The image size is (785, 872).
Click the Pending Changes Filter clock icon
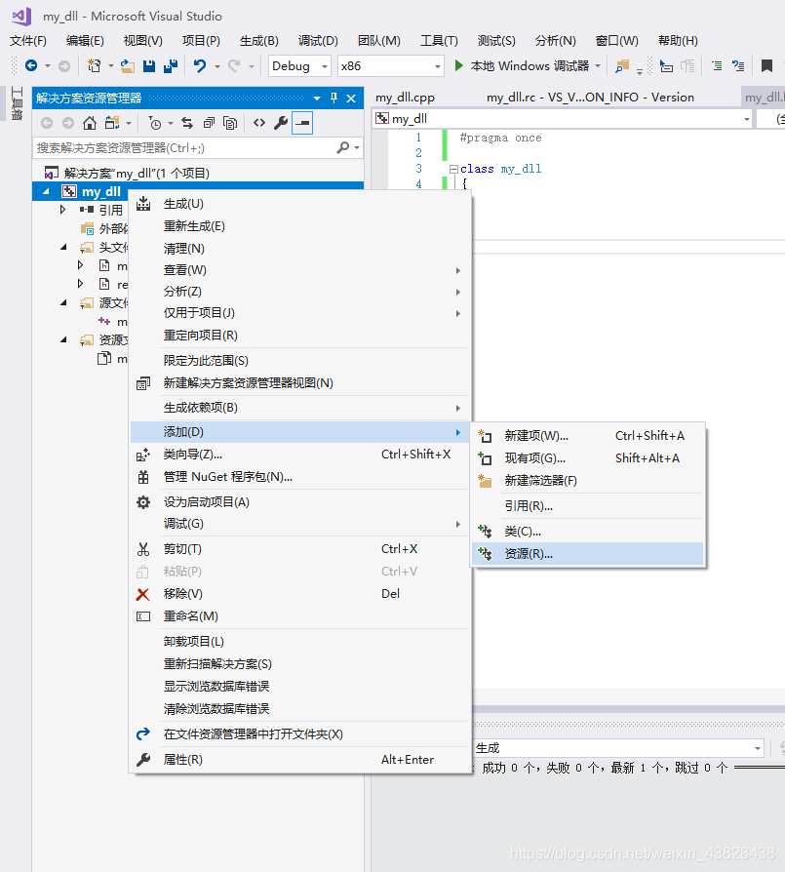coord(156,123)
